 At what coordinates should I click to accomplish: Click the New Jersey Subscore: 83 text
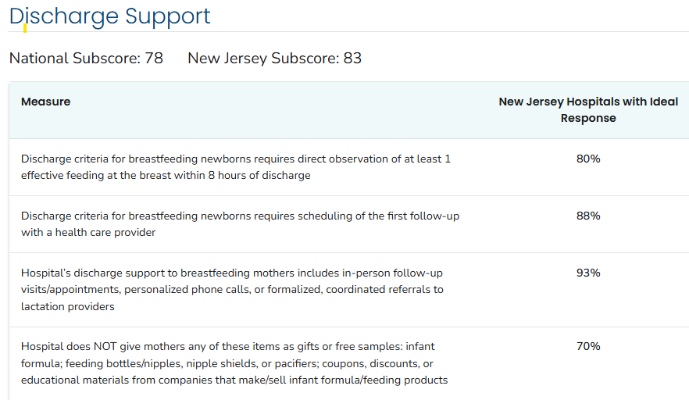point(274,59)
